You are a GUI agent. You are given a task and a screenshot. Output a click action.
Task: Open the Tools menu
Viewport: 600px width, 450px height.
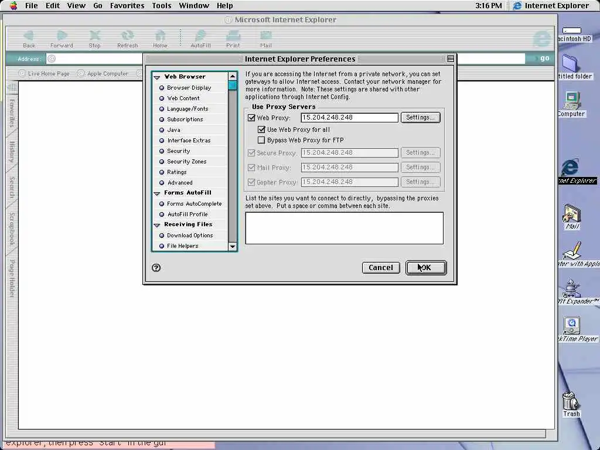(162, 5)
